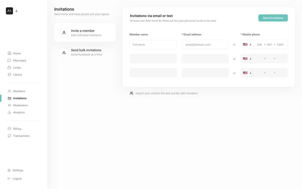This screenshot has height=189, width=302.
Task: Click the Full name input field
Action: tap(153, 44)
